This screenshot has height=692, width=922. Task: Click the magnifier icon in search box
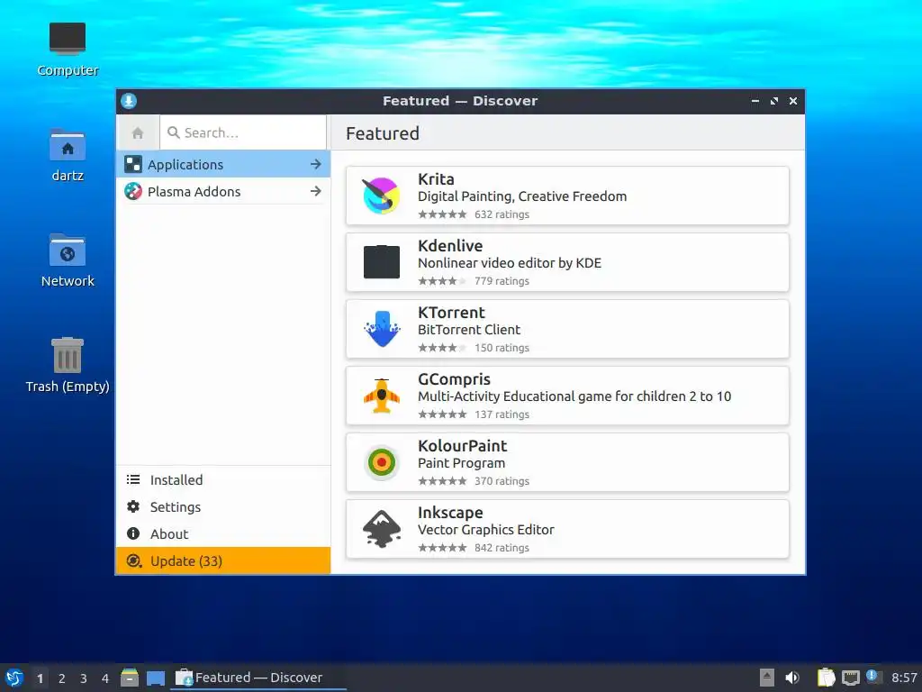coord(174,132)
